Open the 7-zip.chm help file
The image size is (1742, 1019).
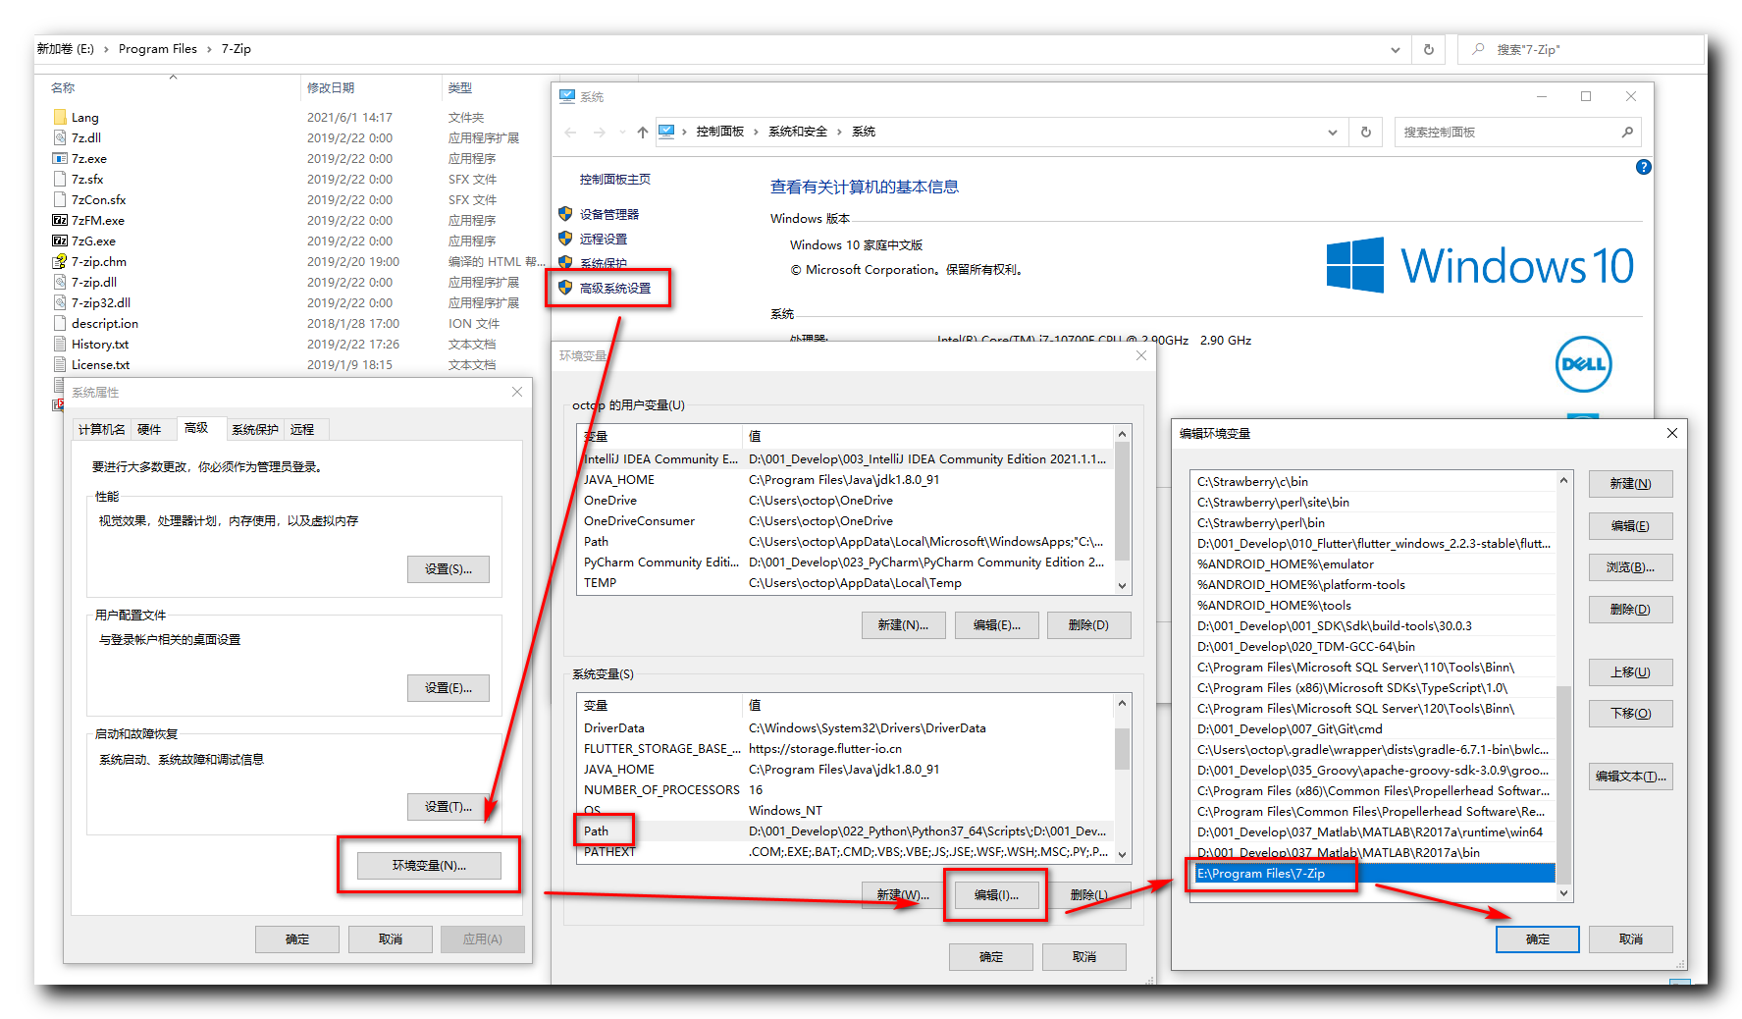[97, 261]
